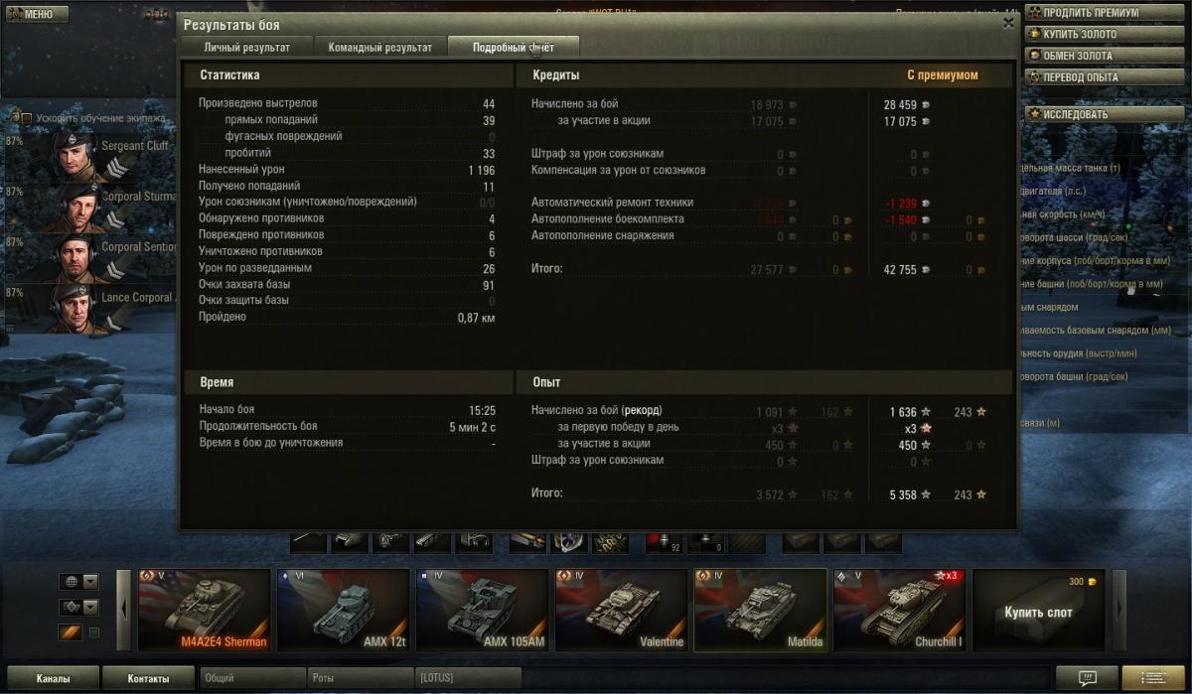Switch to the Личный результат tab
The width and height of the screenshot is (1192, 694).
[247, 47]
